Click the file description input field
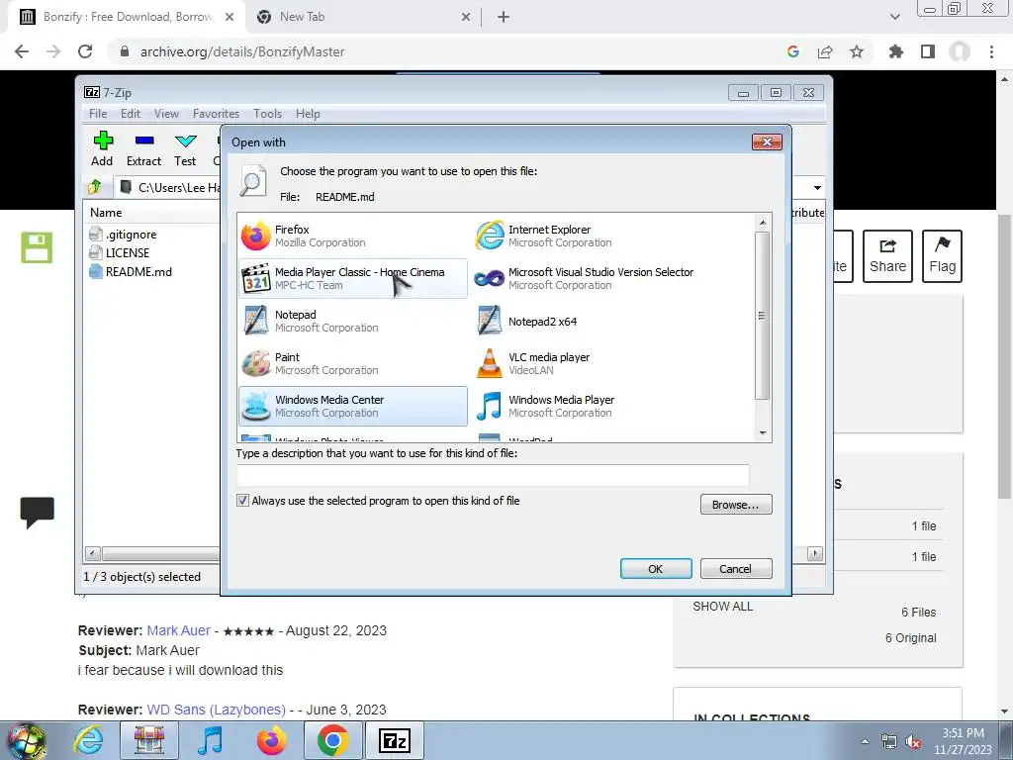 click(x=493, y=475)
